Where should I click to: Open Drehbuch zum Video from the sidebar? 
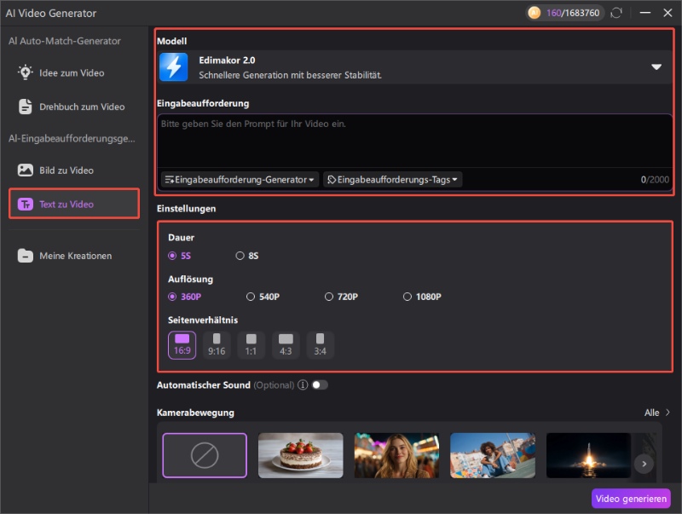click(26, 107)
